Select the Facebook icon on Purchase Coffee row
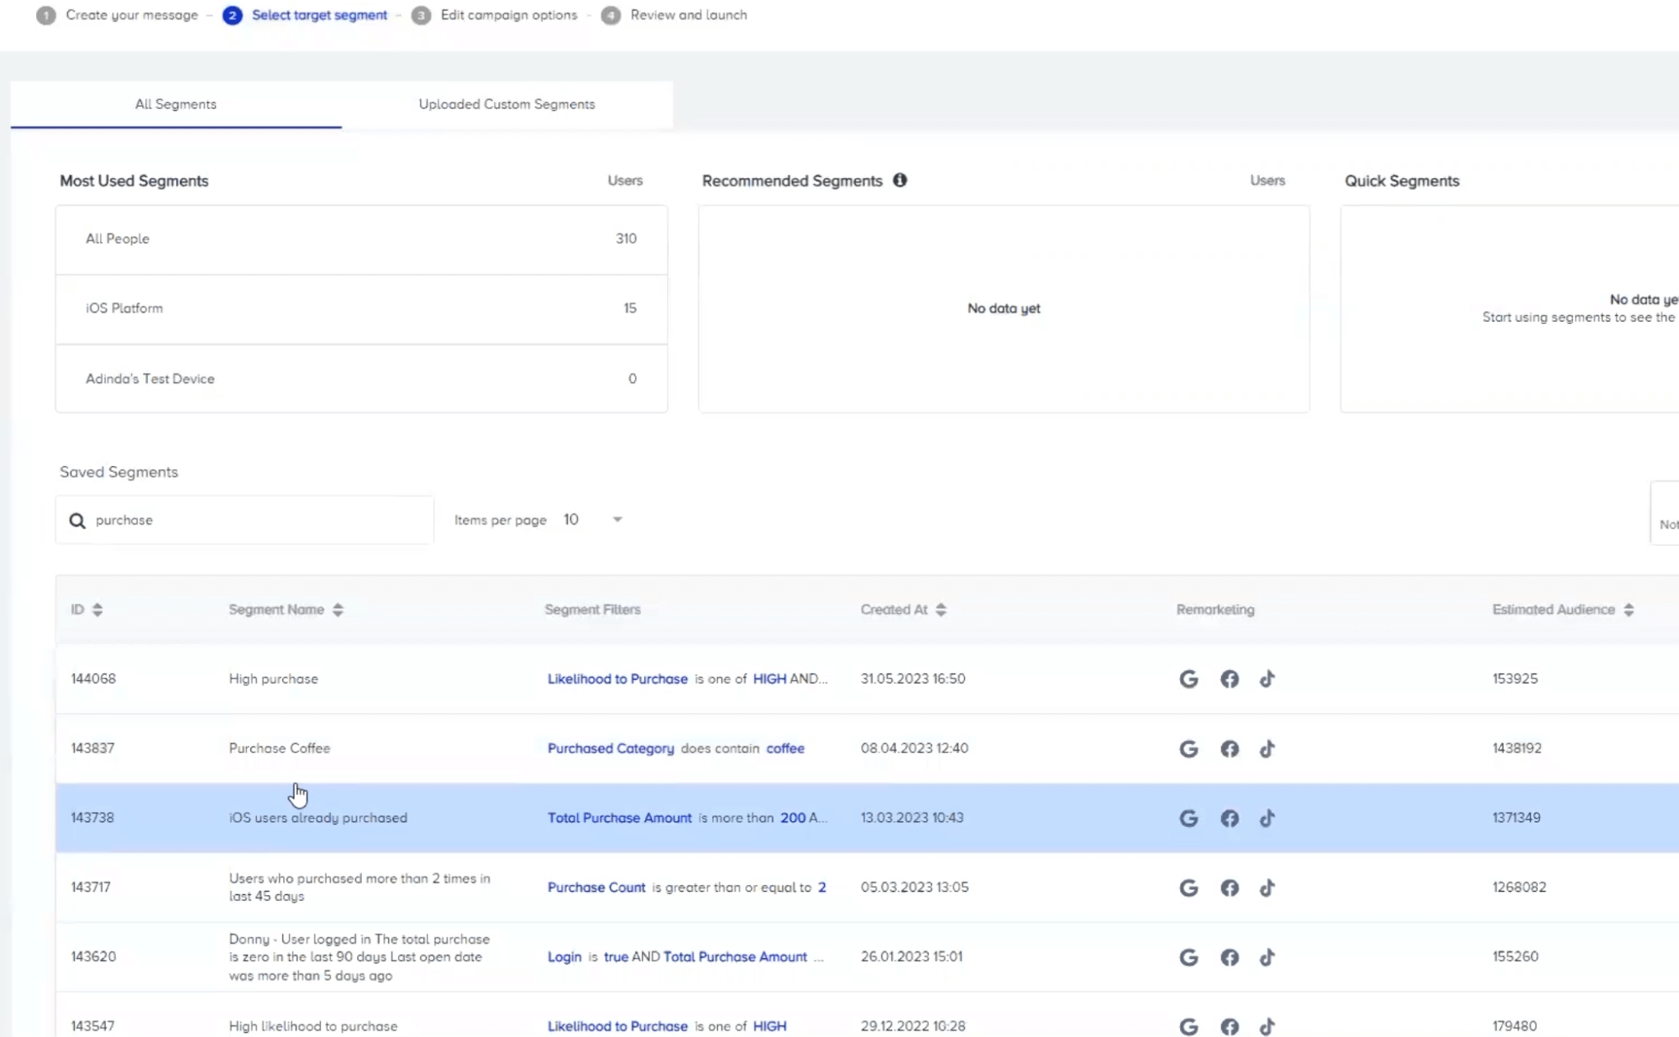 click(x=1229, y=748)
